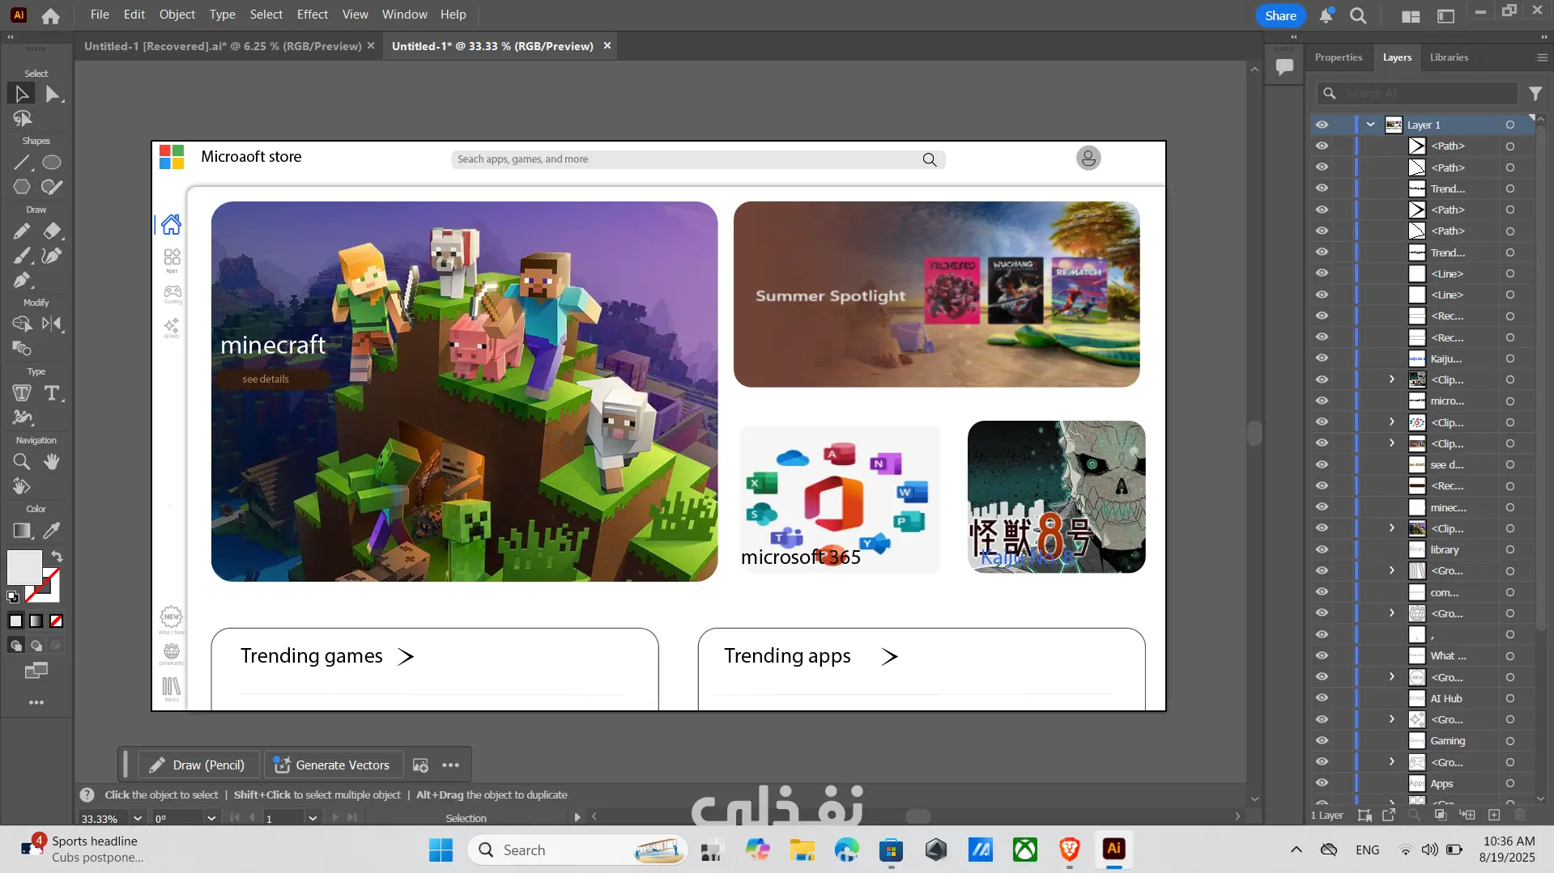Expand the Group below library item
Screen dimensions: 1554x873
click(1392, 570)
